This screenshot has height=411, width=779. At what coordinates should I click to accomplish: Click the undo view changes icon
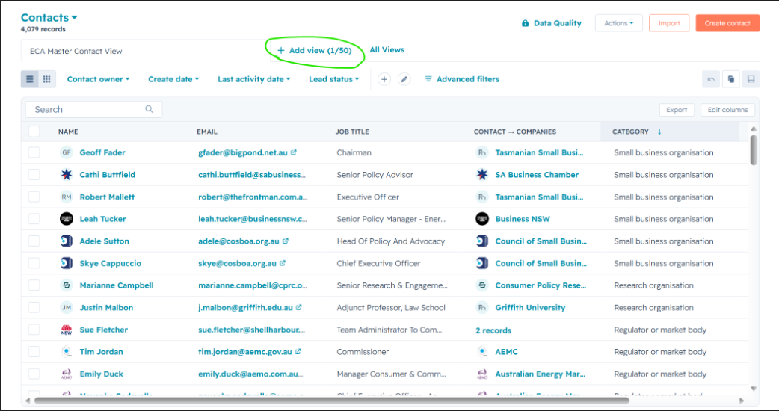(x=711, y=79)
